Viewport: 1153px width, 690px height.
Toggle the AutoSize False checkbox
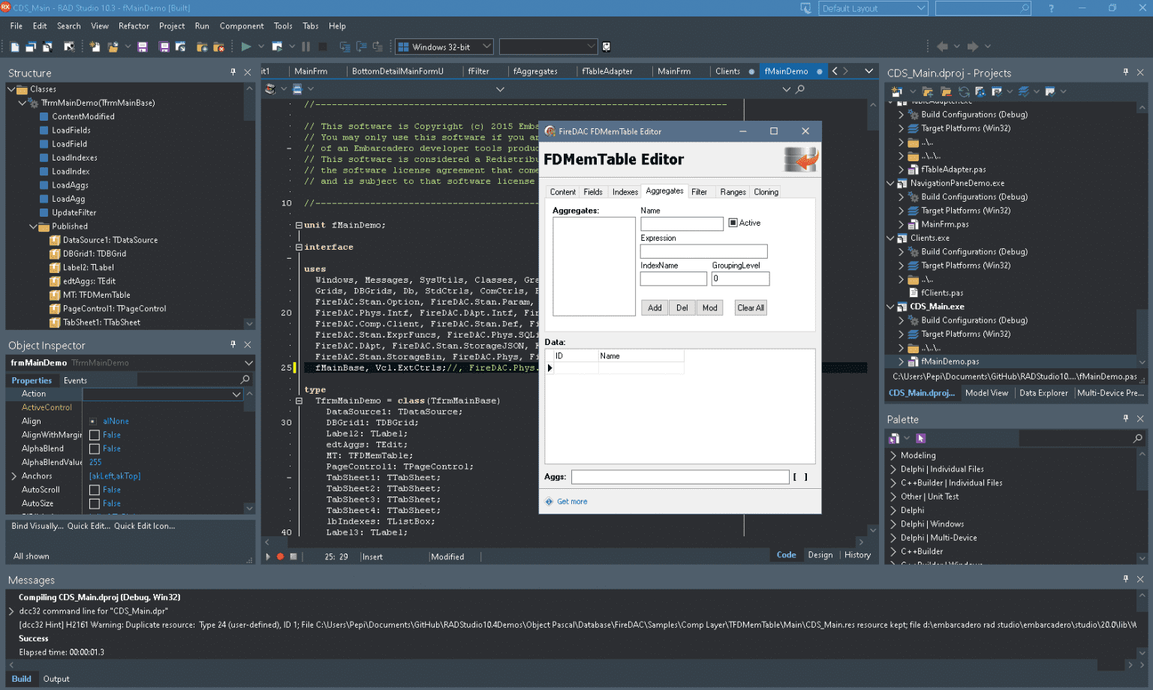point(95,503)
